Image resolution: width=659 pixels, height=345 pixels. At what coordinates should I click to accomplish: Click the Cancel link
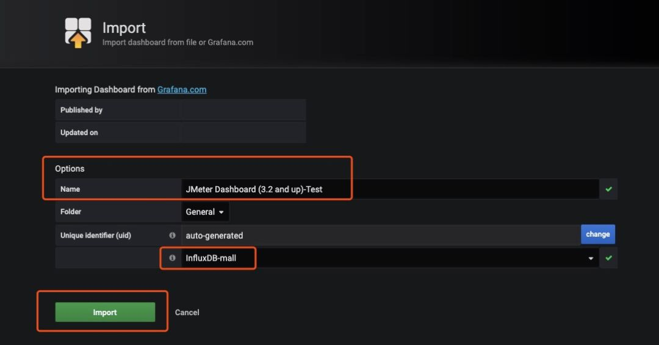187,312
